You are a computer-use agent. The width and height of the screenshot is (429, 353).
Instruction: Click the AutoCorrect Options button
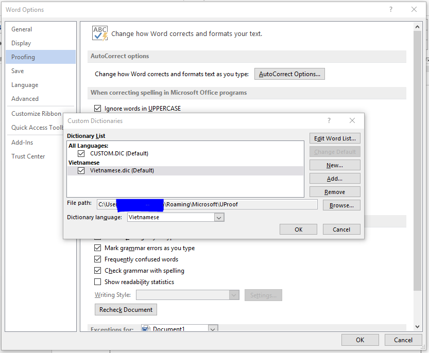(289, 74)
